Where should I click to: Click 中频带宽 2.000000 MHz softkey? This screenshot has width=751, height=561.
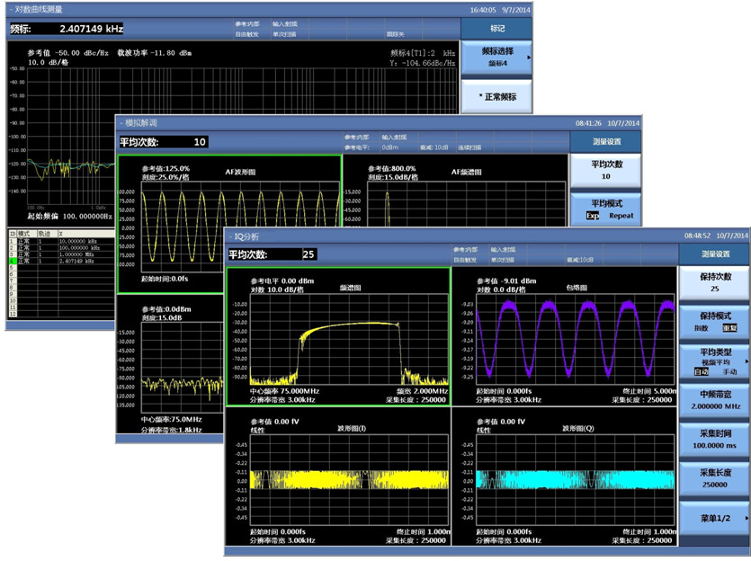715,400
